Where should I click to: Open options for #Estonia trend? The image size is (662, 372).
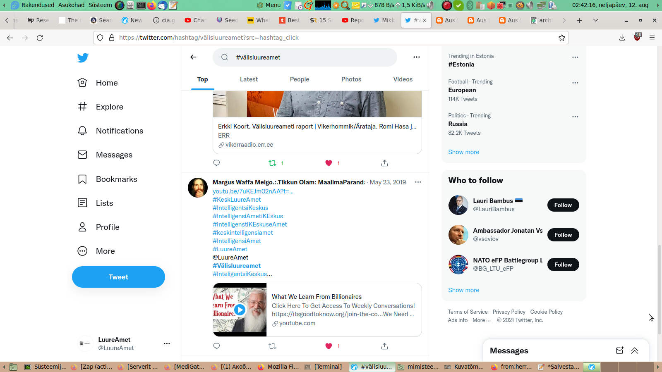575,57
